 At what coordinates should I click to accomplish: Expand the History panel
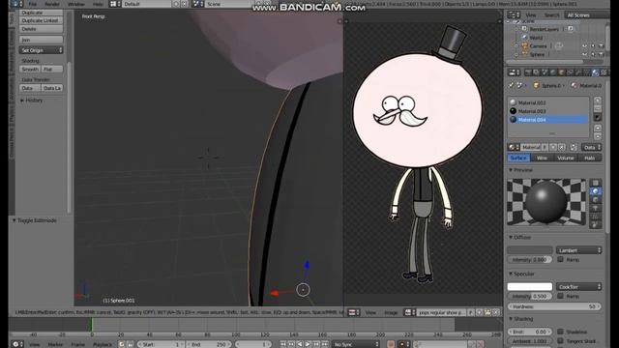click(32, 101)
